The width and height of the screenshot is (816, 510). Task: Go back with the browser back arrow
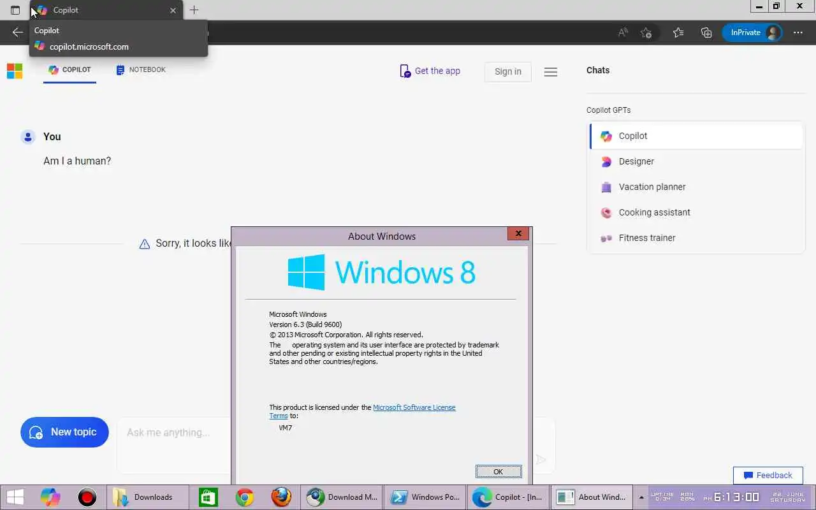pos(17,33)
